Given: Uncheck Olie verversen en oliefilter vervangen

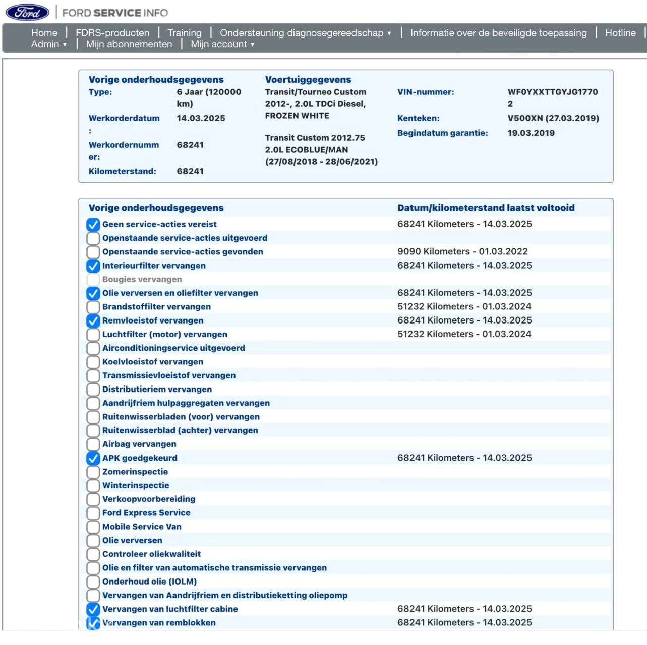Looking at the screenshot, I should click(x=93, y=293).
